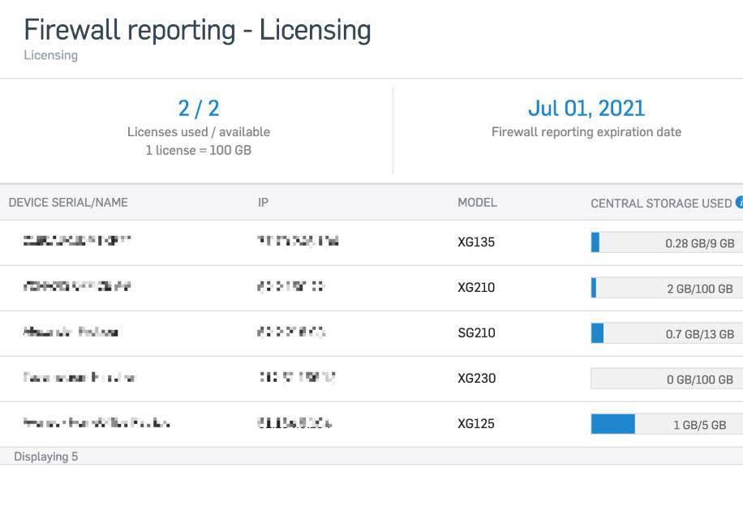The height and width of the screenshot is (506, 743).
Task: Click the blurred device name in XG230 row
Action: (x=79, y=377)
